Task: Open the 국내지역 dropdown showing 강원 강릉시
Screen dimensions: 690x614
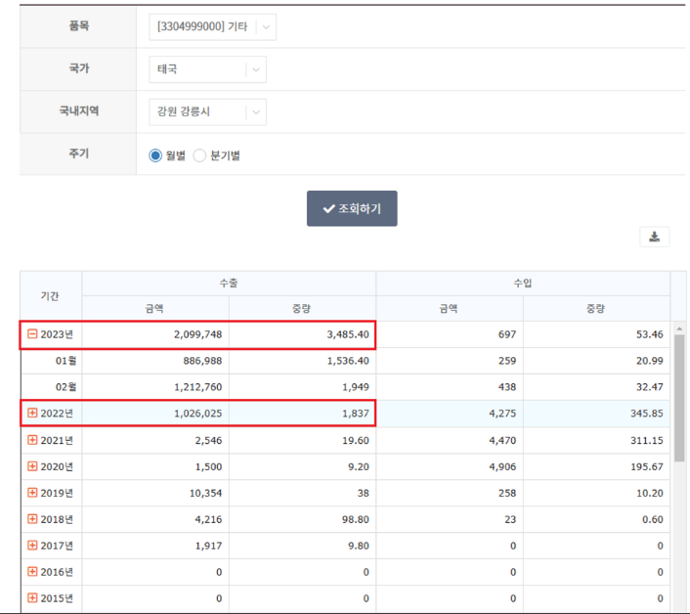Action: point(207,112)
